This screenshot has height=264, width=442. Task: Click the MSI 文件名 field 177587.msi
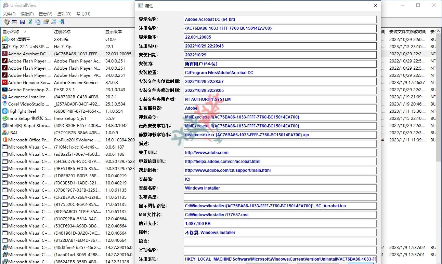tap(280, 215)
